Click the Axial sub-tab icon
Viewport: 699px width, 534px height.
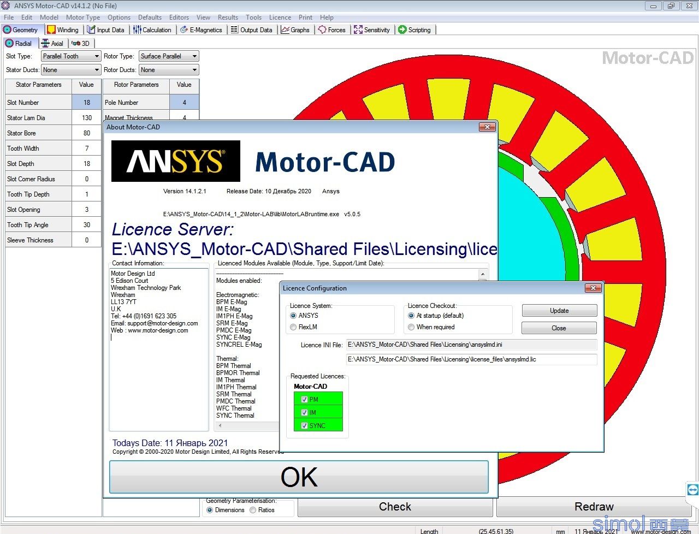pos(45,43)
